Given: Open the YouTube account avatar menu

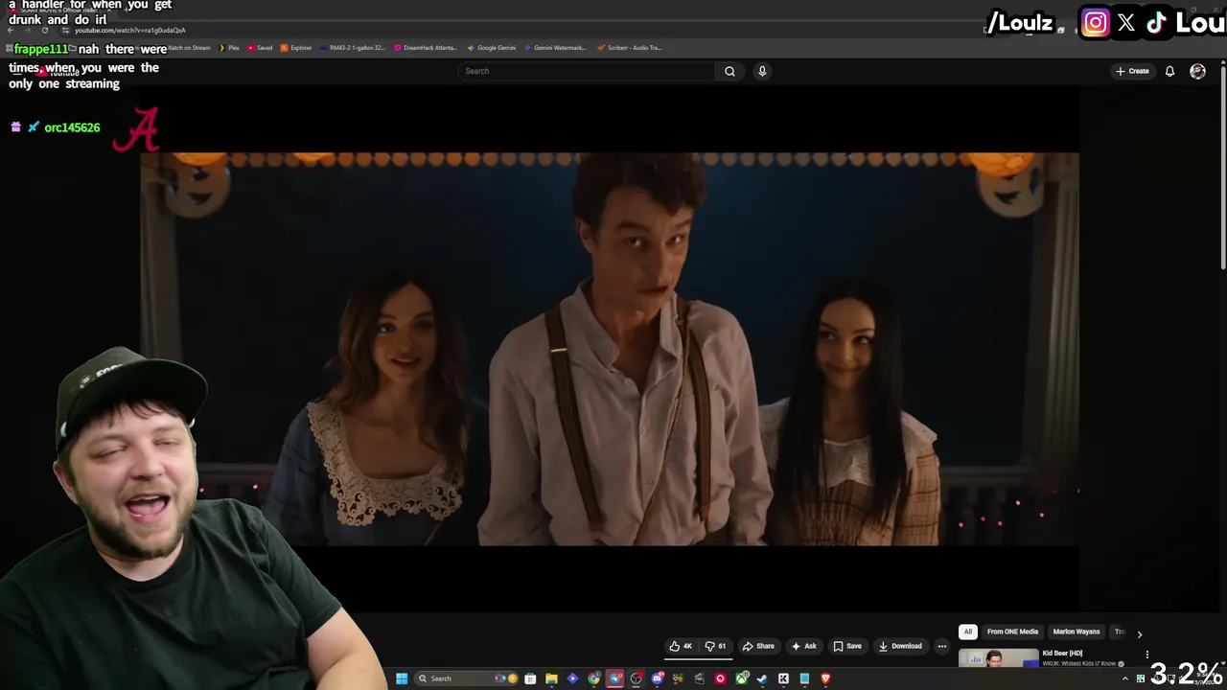Looking at the screenshot, I should click(x=1197, y=71).
